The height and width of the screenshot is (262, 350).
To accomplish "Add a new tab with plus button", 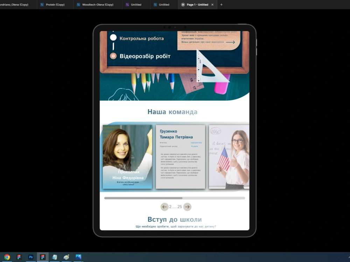I will click(x=221, y=5).
